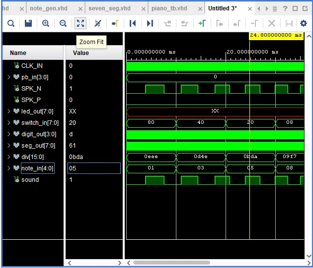Select the SPK_N signal

click(31, 88)
